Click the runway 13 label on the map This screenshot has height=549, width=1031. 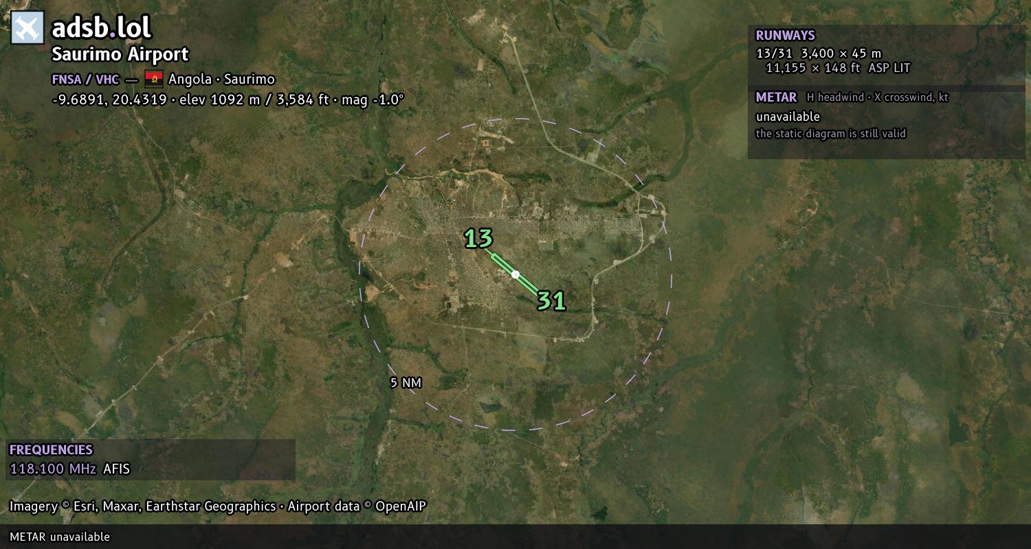click(x=478, y=238)
